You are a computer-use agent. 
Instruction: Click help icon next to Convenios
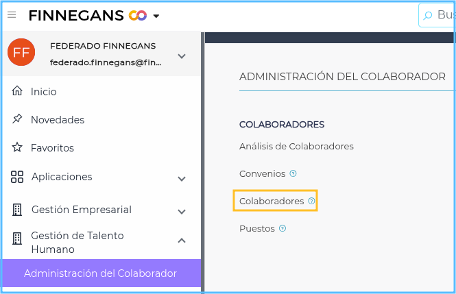(293, 174)
